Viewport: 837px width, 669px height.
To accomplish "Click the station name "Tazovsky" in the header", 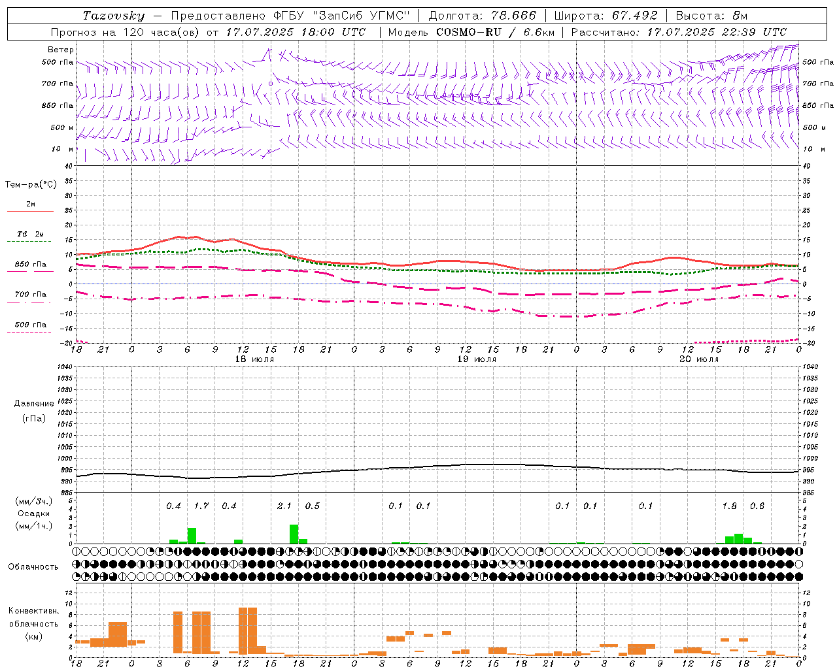I will click(x=114, y=16).
